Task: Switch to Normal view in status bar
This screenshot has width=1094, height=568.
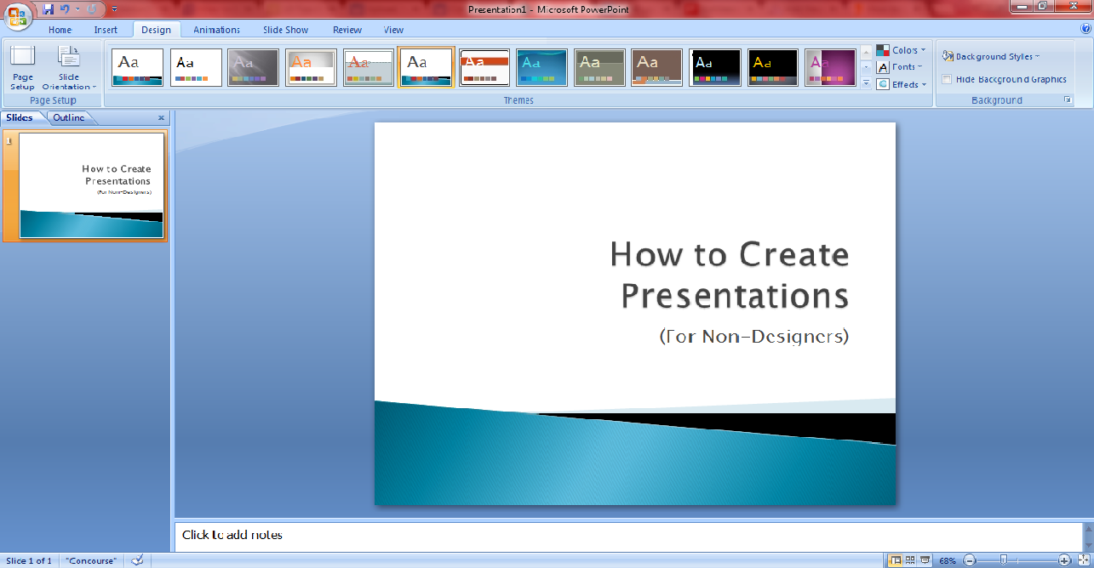Action: coord(896,560)
